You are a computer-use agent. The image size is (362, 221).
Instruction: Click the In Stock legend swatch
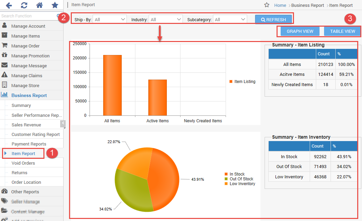point(226,174)
